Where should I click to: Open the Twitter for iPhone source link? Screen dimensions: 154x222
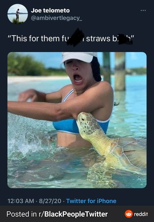tap(91, 201)
